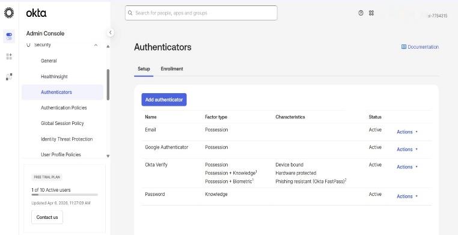Click the Name column header
Viewport: 458px width, 235px height.
151,117
